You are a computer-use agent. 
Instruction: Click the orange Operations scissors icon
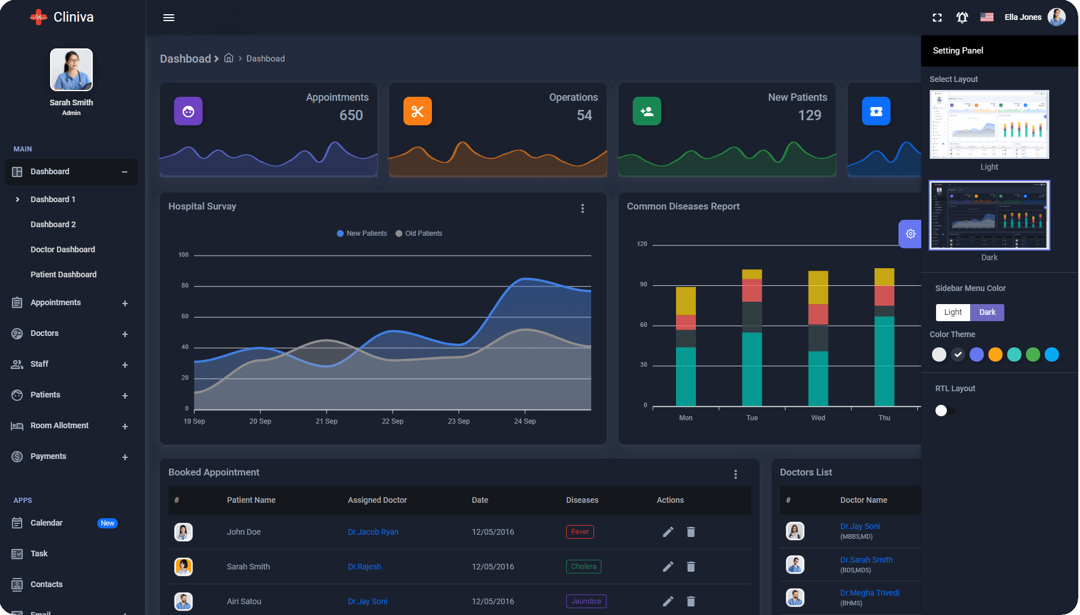418,111
